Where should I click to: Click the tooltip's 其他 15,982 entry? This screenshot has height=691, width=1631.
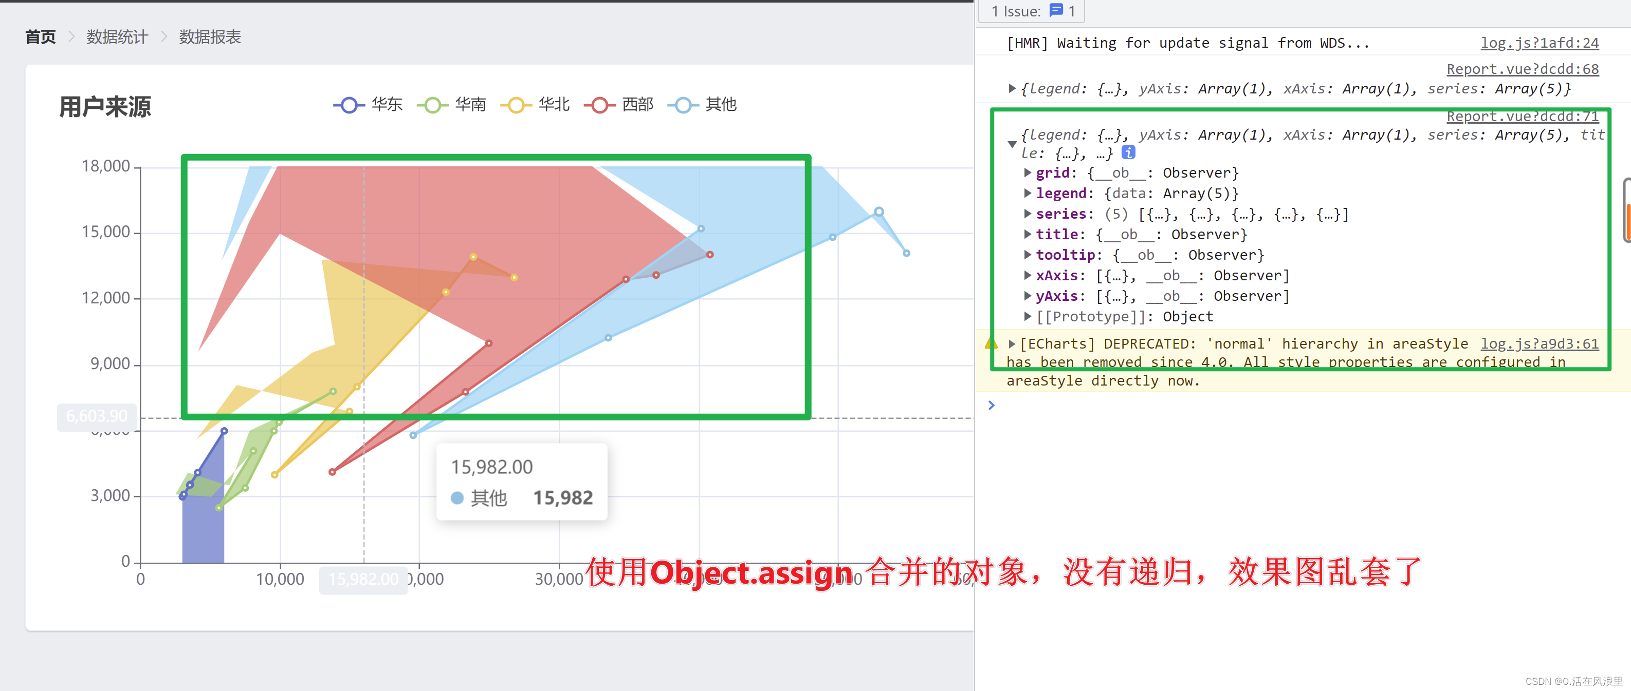[x=522, y=498]
